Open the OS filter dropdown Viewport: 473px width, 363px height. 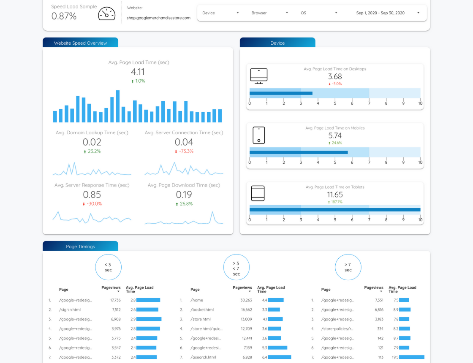click(x=319, y=13)
